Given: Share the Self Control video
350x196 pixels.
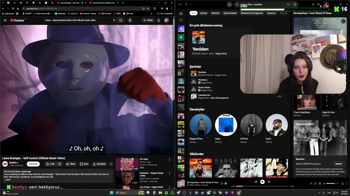Looking at the screenshot, I should (71, 164).
